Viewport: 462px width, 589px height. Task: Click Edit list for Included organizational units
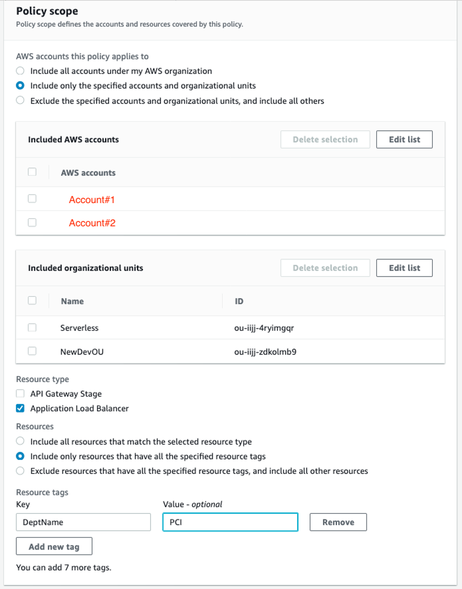(404, 268)
